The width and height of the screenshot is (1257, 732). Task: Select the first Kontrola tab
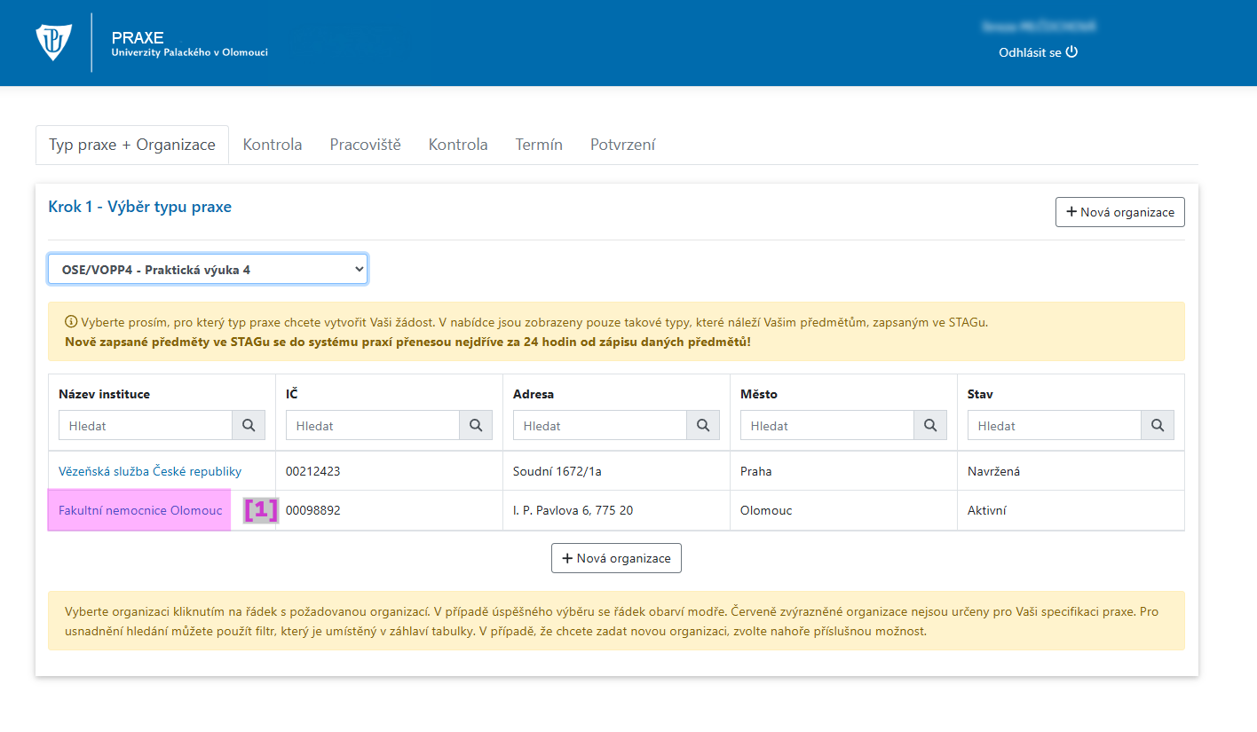coord(273,145)
